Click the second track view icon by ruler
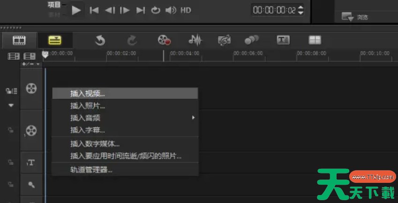The image size is (398, 203). pos(30,56)
